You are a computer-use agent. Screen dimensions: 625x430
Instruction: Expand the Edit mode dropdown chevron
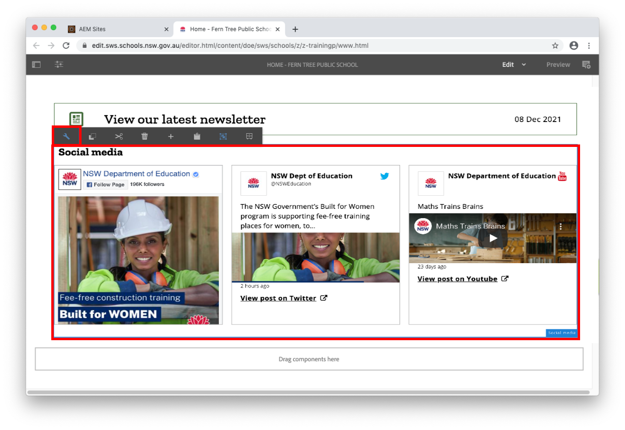524,64
